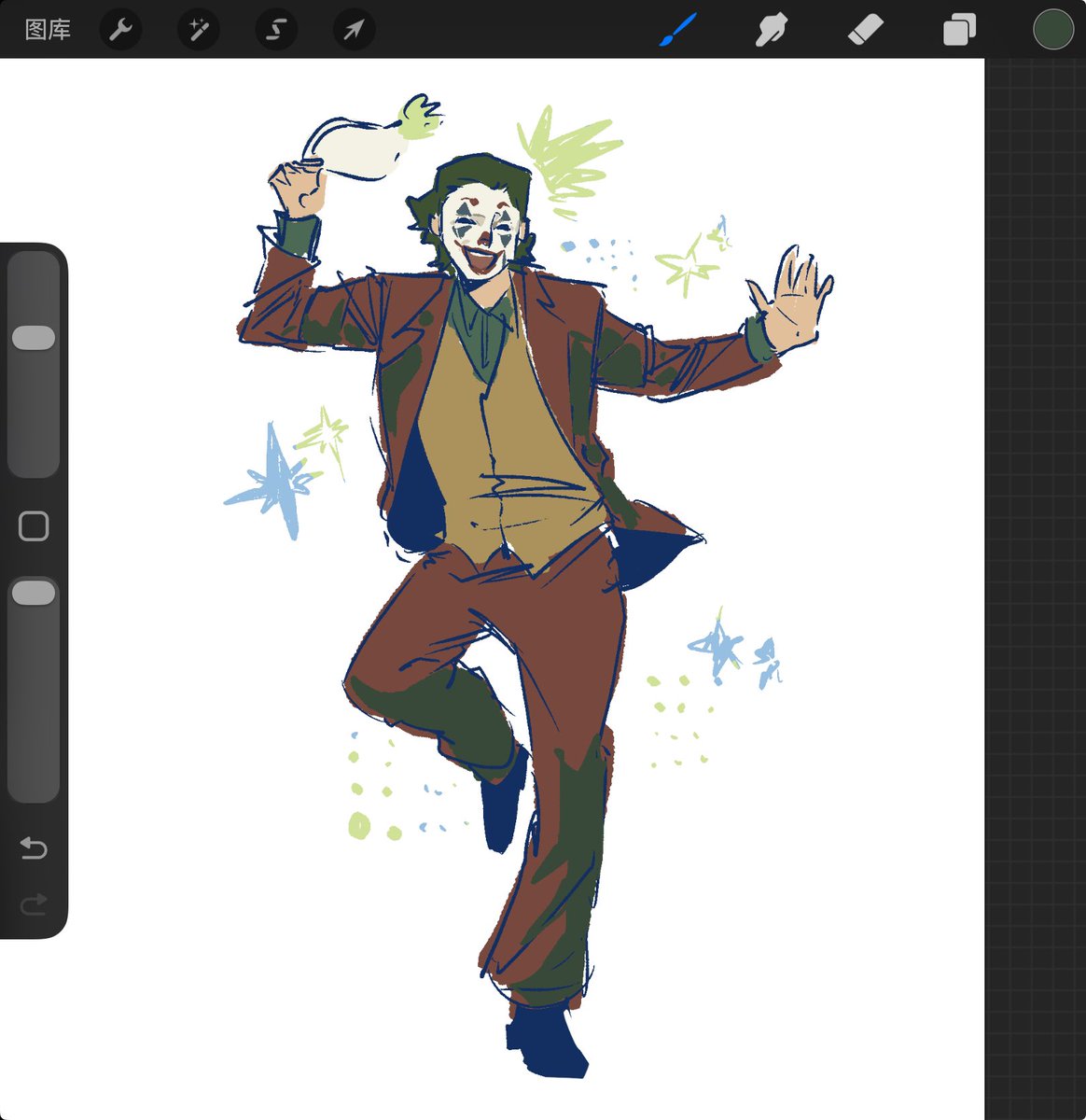This screenshot has height=1120, width=1086.
Task: Open the Layers panel
Action: 959,30
